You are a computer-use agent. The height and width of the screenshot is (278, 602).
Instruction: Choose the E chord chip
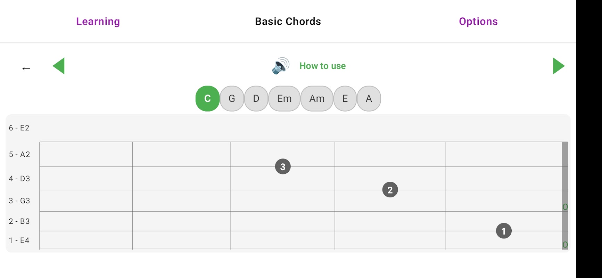pyautogui.click(x=345, y=99)
